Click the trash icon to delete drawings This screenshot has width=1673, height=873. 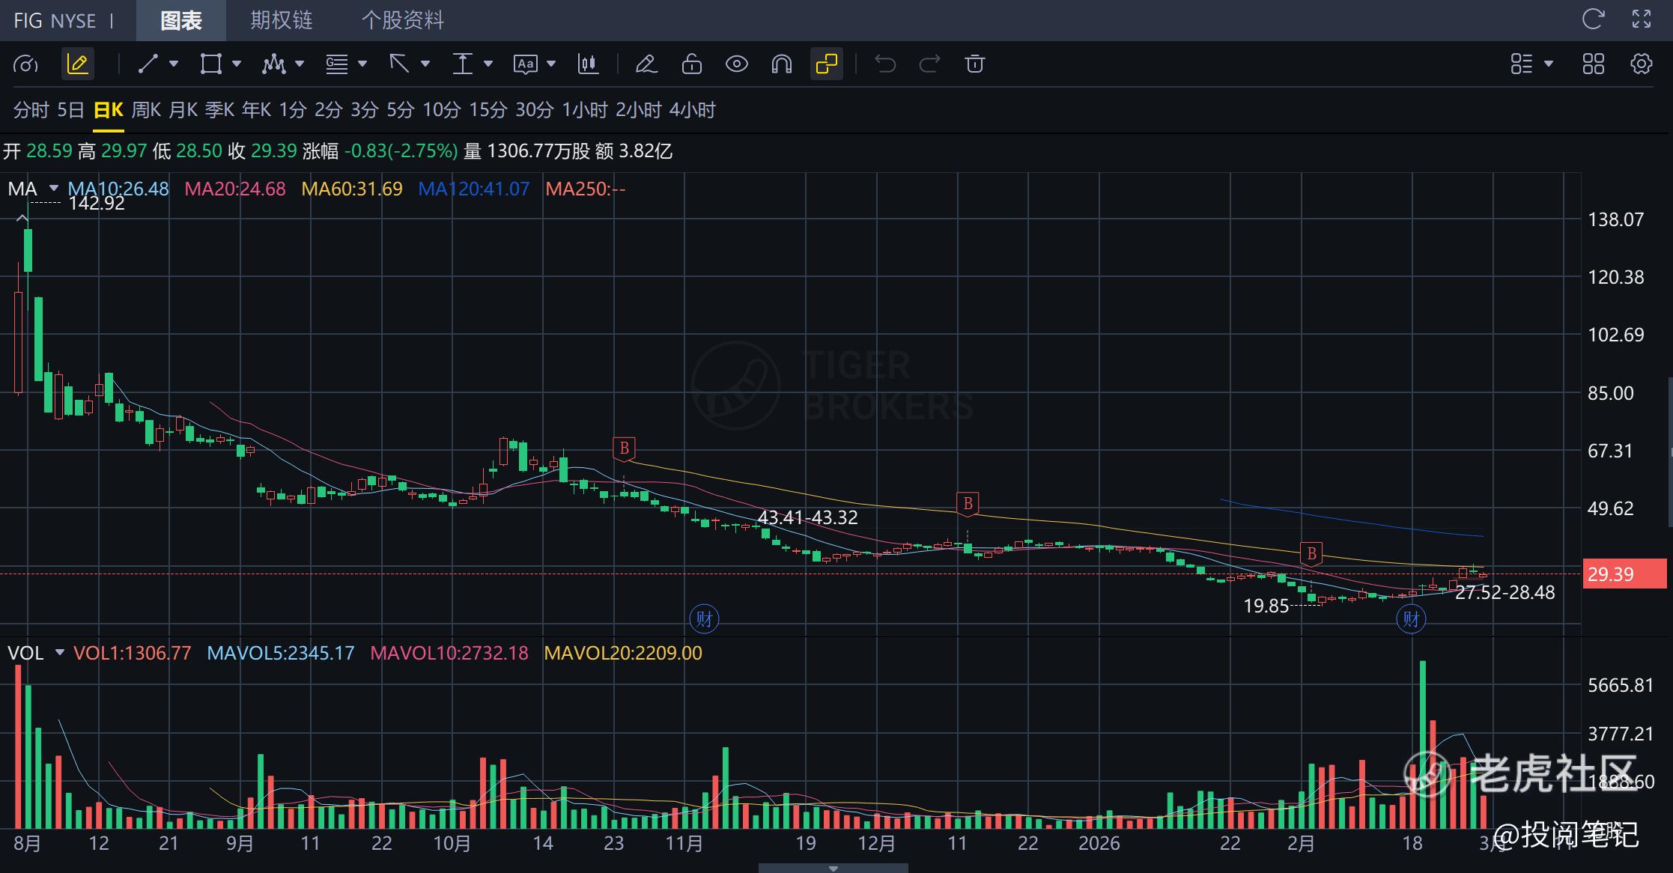click(x=974, y=64)
